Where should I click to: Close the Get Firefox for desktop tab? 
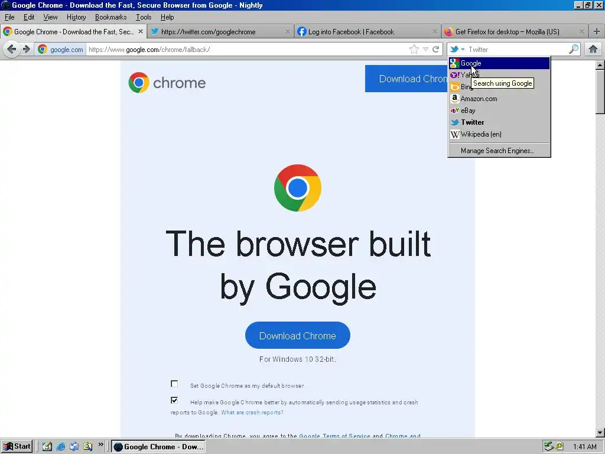pos(582,32)
